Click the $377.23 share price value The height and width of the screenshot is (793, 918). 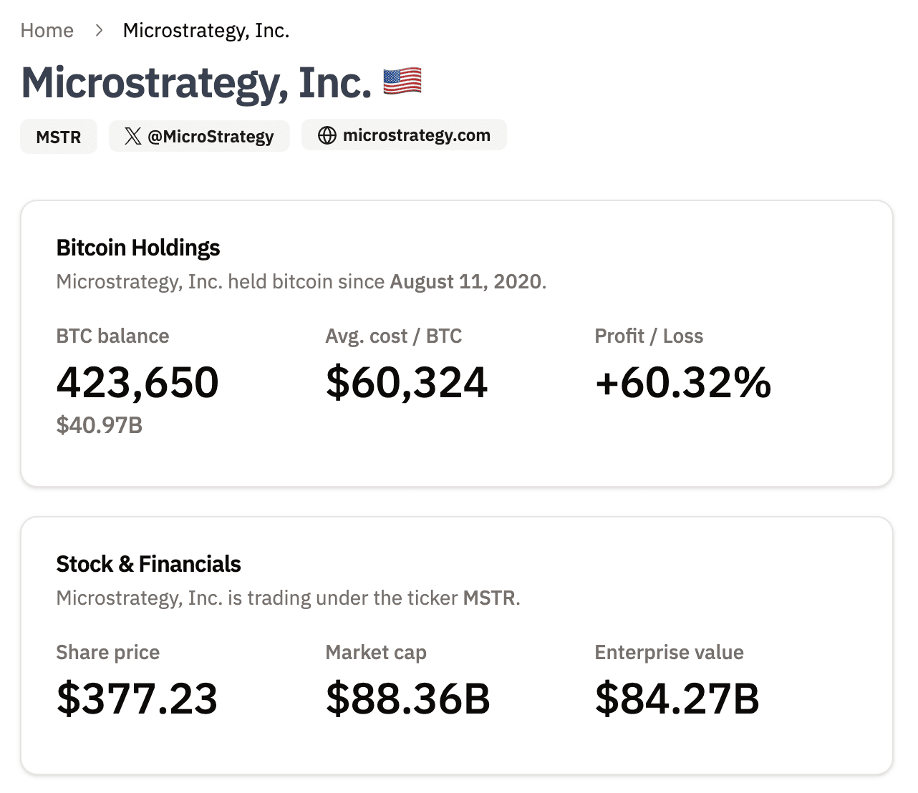[137, 699]
